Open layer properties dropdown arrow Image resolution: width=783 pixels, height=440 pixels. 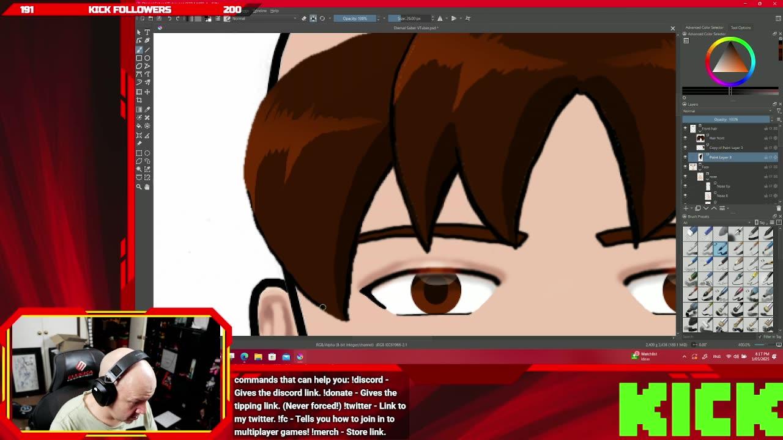(728, 208)
